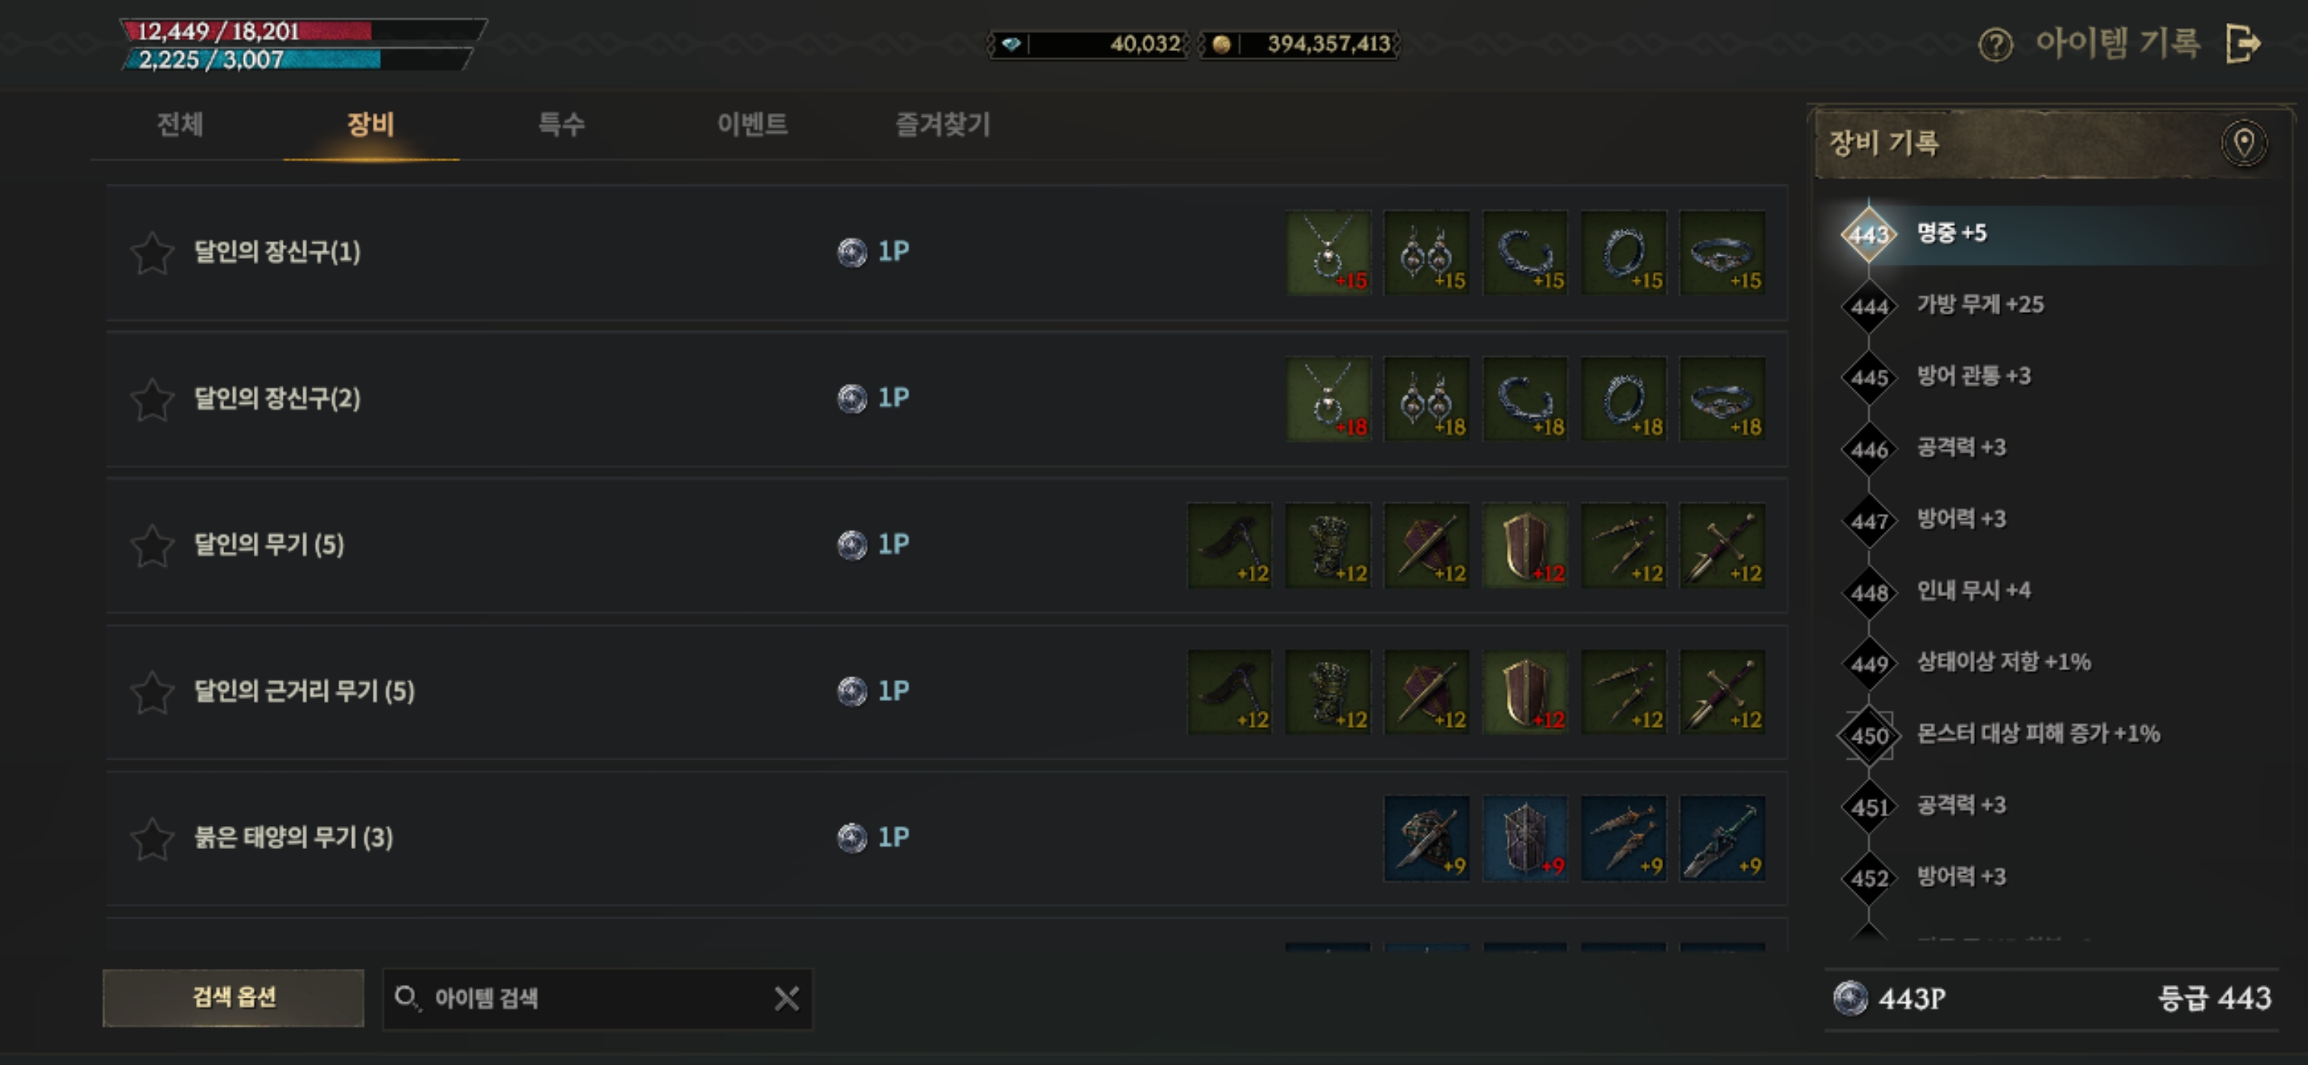Click the 아이템 검색 search field
The height and width of the screenshot is (1065, 2308).
pyautogui.click(x=578, y=998)
